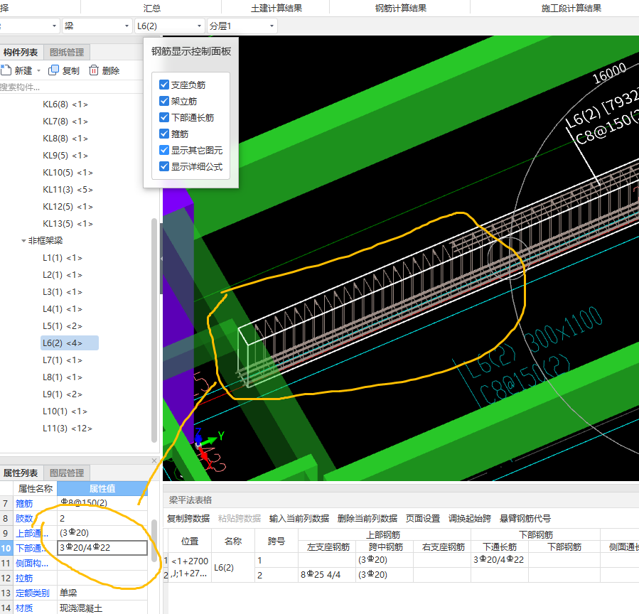The image size is (639, 614).
Task: Click 3Φ20/4Φ22 cell in 下通长筋 column
Action: 499,560
